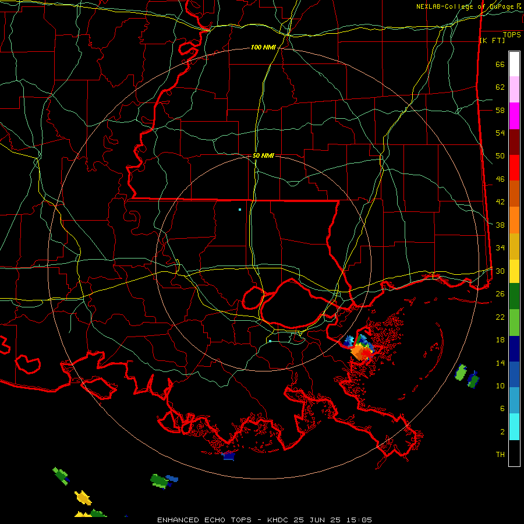Click the legend value 38
Screen dimensions: 524x524
click(x=500, y=225)
